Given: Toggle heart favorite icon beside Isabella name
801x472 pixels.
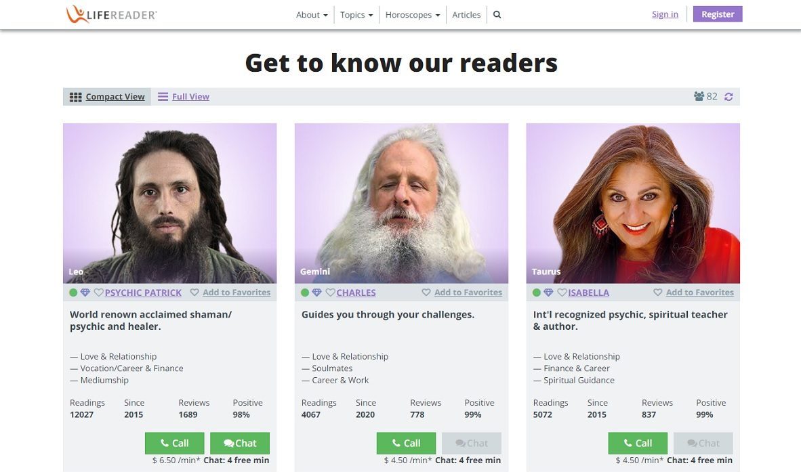Looking at the screenshot, I should (x=562, y=293).
